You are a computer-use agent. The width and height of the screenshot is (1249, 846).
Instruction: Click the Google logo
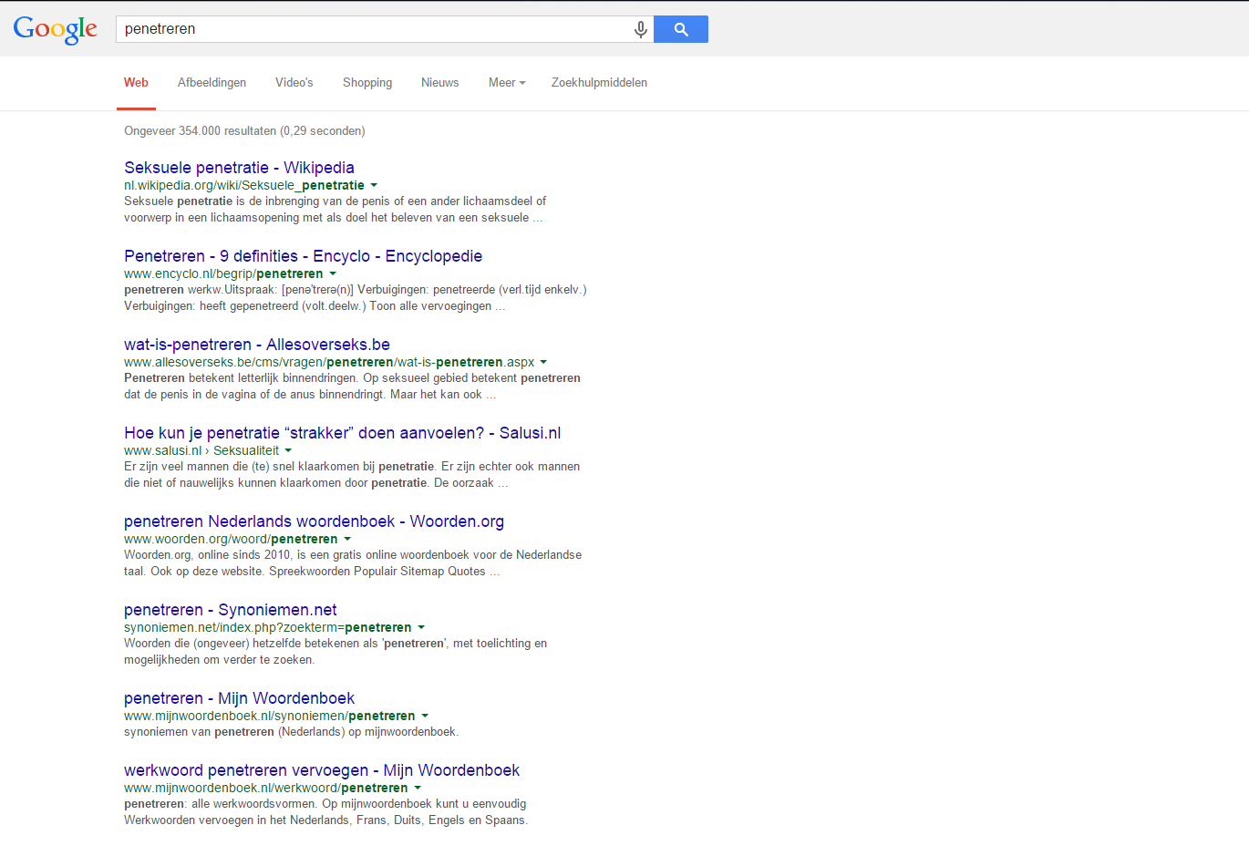pos(56,29)
